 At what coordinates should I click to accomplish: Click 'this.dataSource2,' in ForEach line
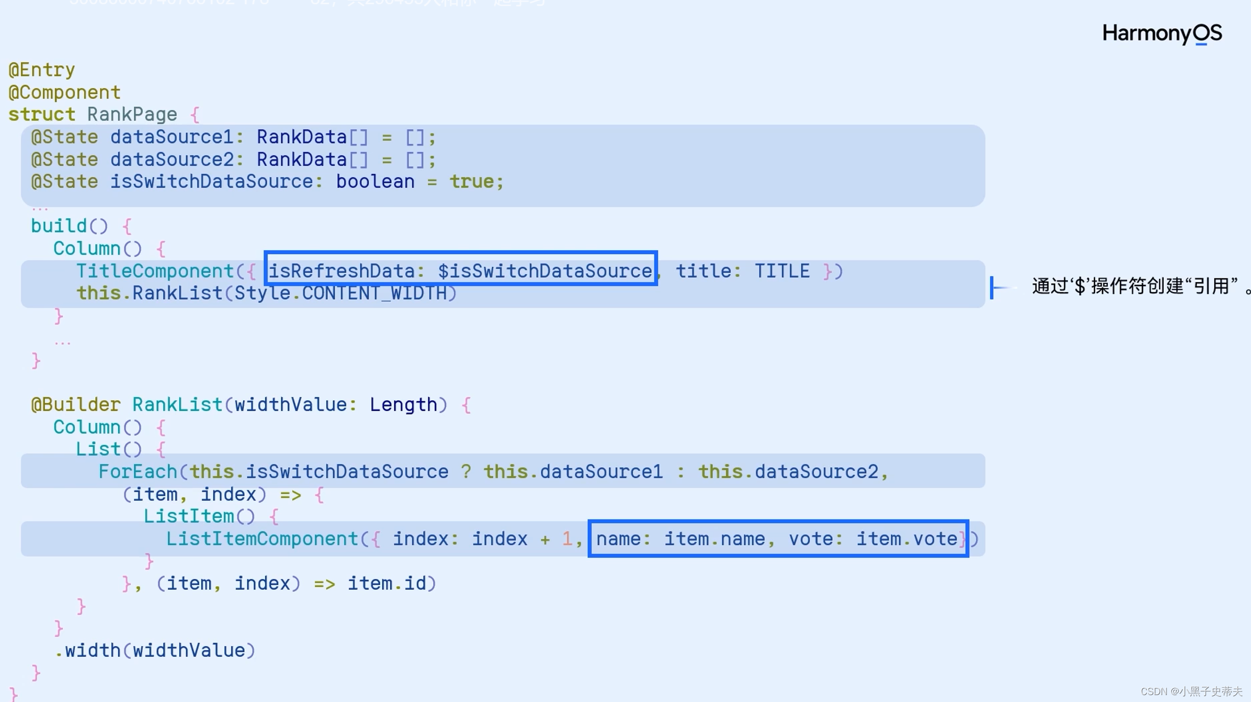coord(793,472)
